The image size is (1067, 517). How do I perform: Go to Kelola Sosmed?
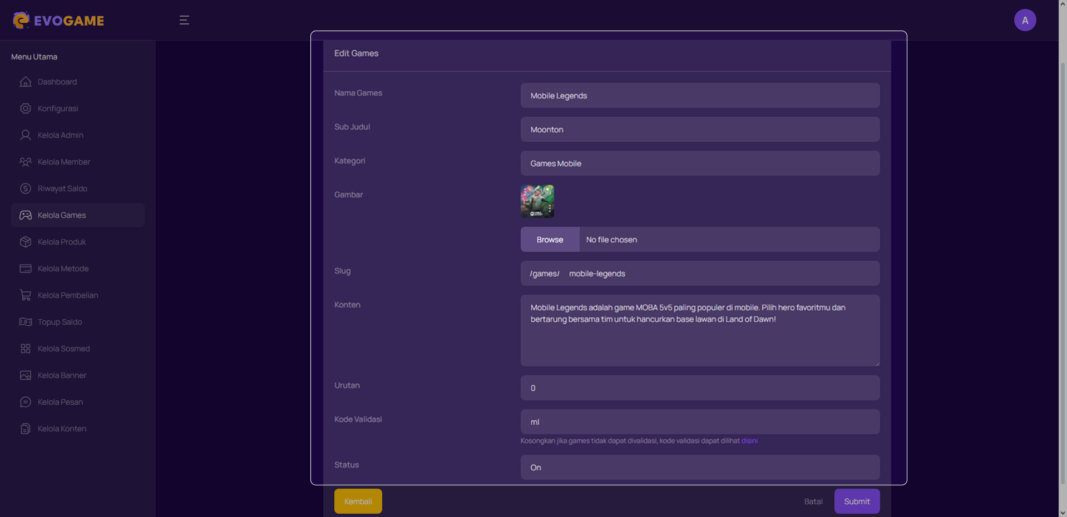click(78, 349)
